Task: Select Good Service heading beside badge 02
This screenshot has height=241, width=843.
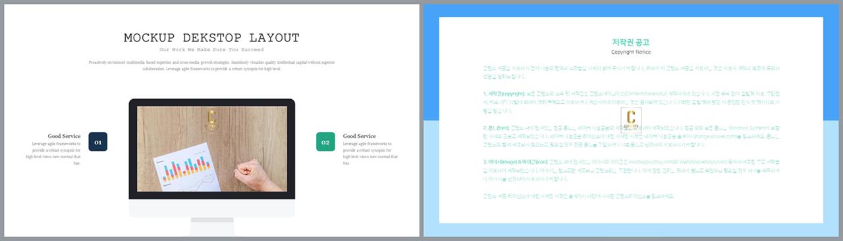Action: [360, 136]
